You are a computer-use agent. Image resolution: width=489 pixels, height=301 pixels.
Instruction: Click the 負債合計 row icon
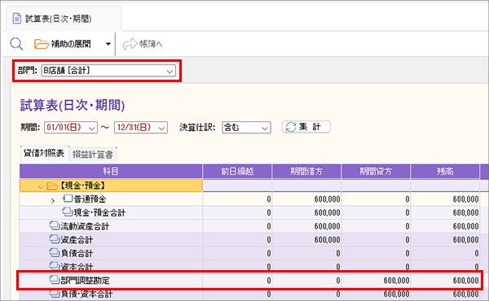tap(55, 253)
